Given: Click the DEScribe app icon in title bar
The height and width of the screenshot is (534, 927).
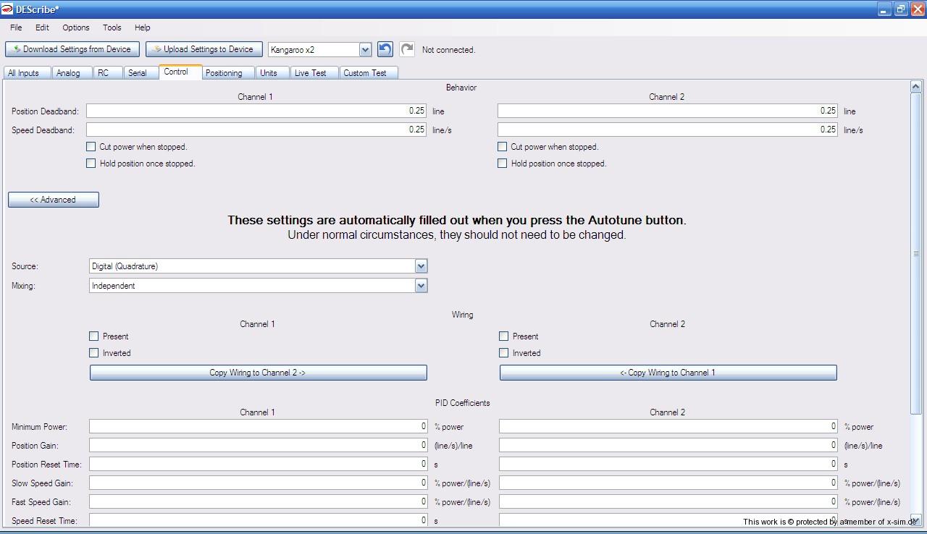Looking at the screenshot, I should [7, 9].
